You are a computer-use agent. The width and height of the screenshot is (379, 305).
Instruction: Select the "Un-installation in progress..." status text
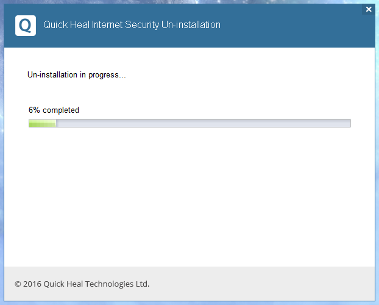click(x=77, y=75)
